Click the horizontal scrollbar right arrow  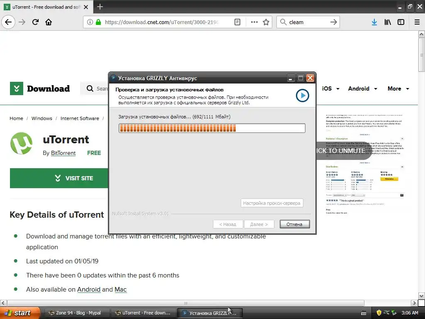click(x=414, y=303)
